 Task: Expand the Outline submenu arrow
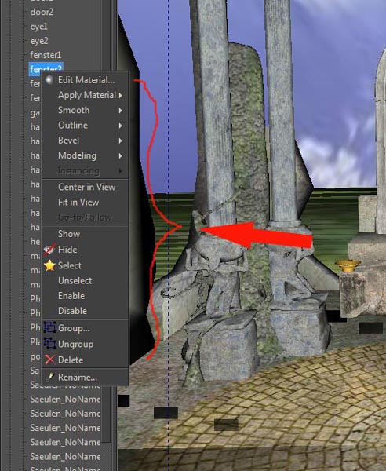[120, 126]
